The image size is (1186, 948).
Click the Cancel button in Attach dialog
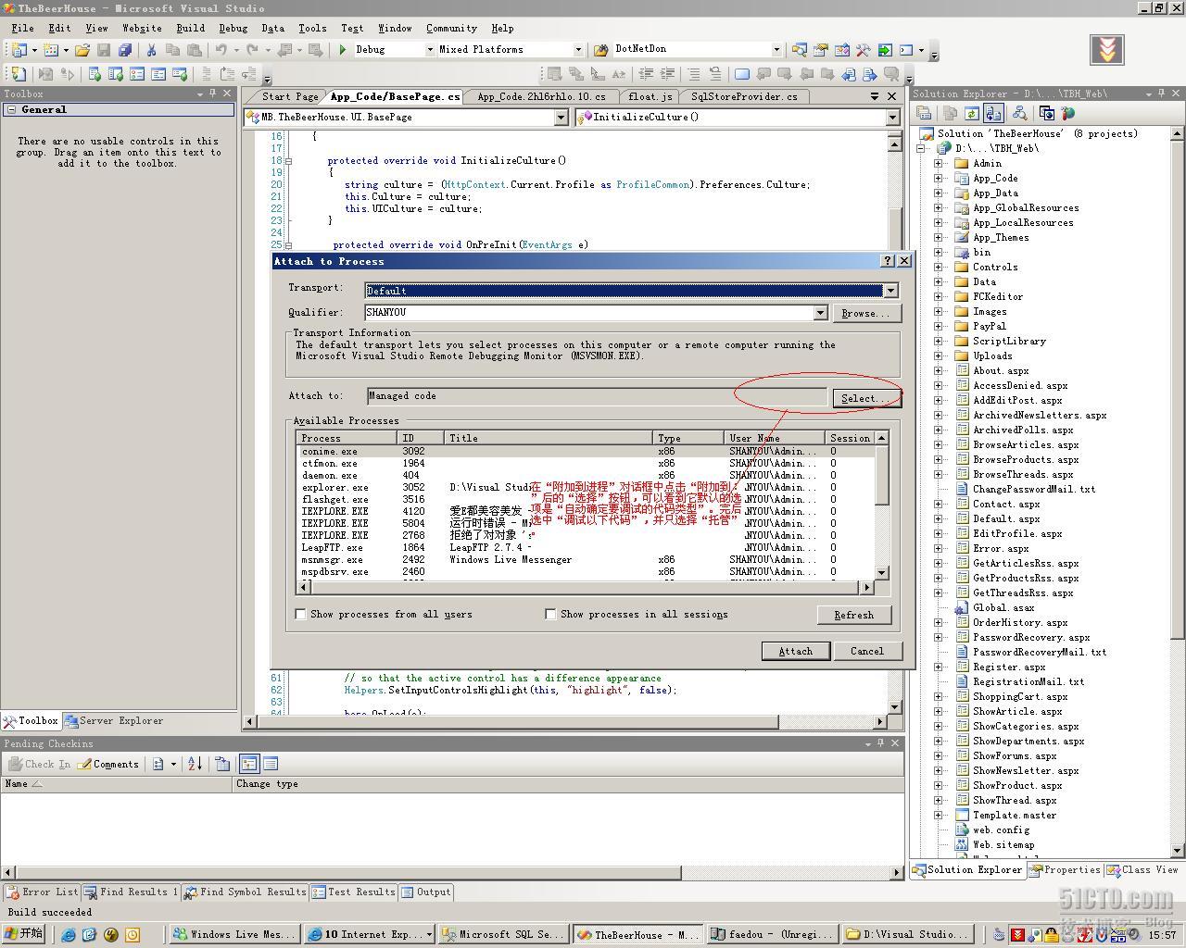coord(867,651)
